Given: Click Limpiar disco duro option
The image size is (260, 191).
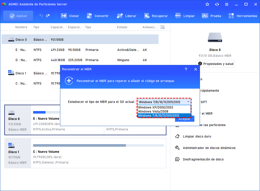Looking at the screenshot, I should click(x=197, y=137).
